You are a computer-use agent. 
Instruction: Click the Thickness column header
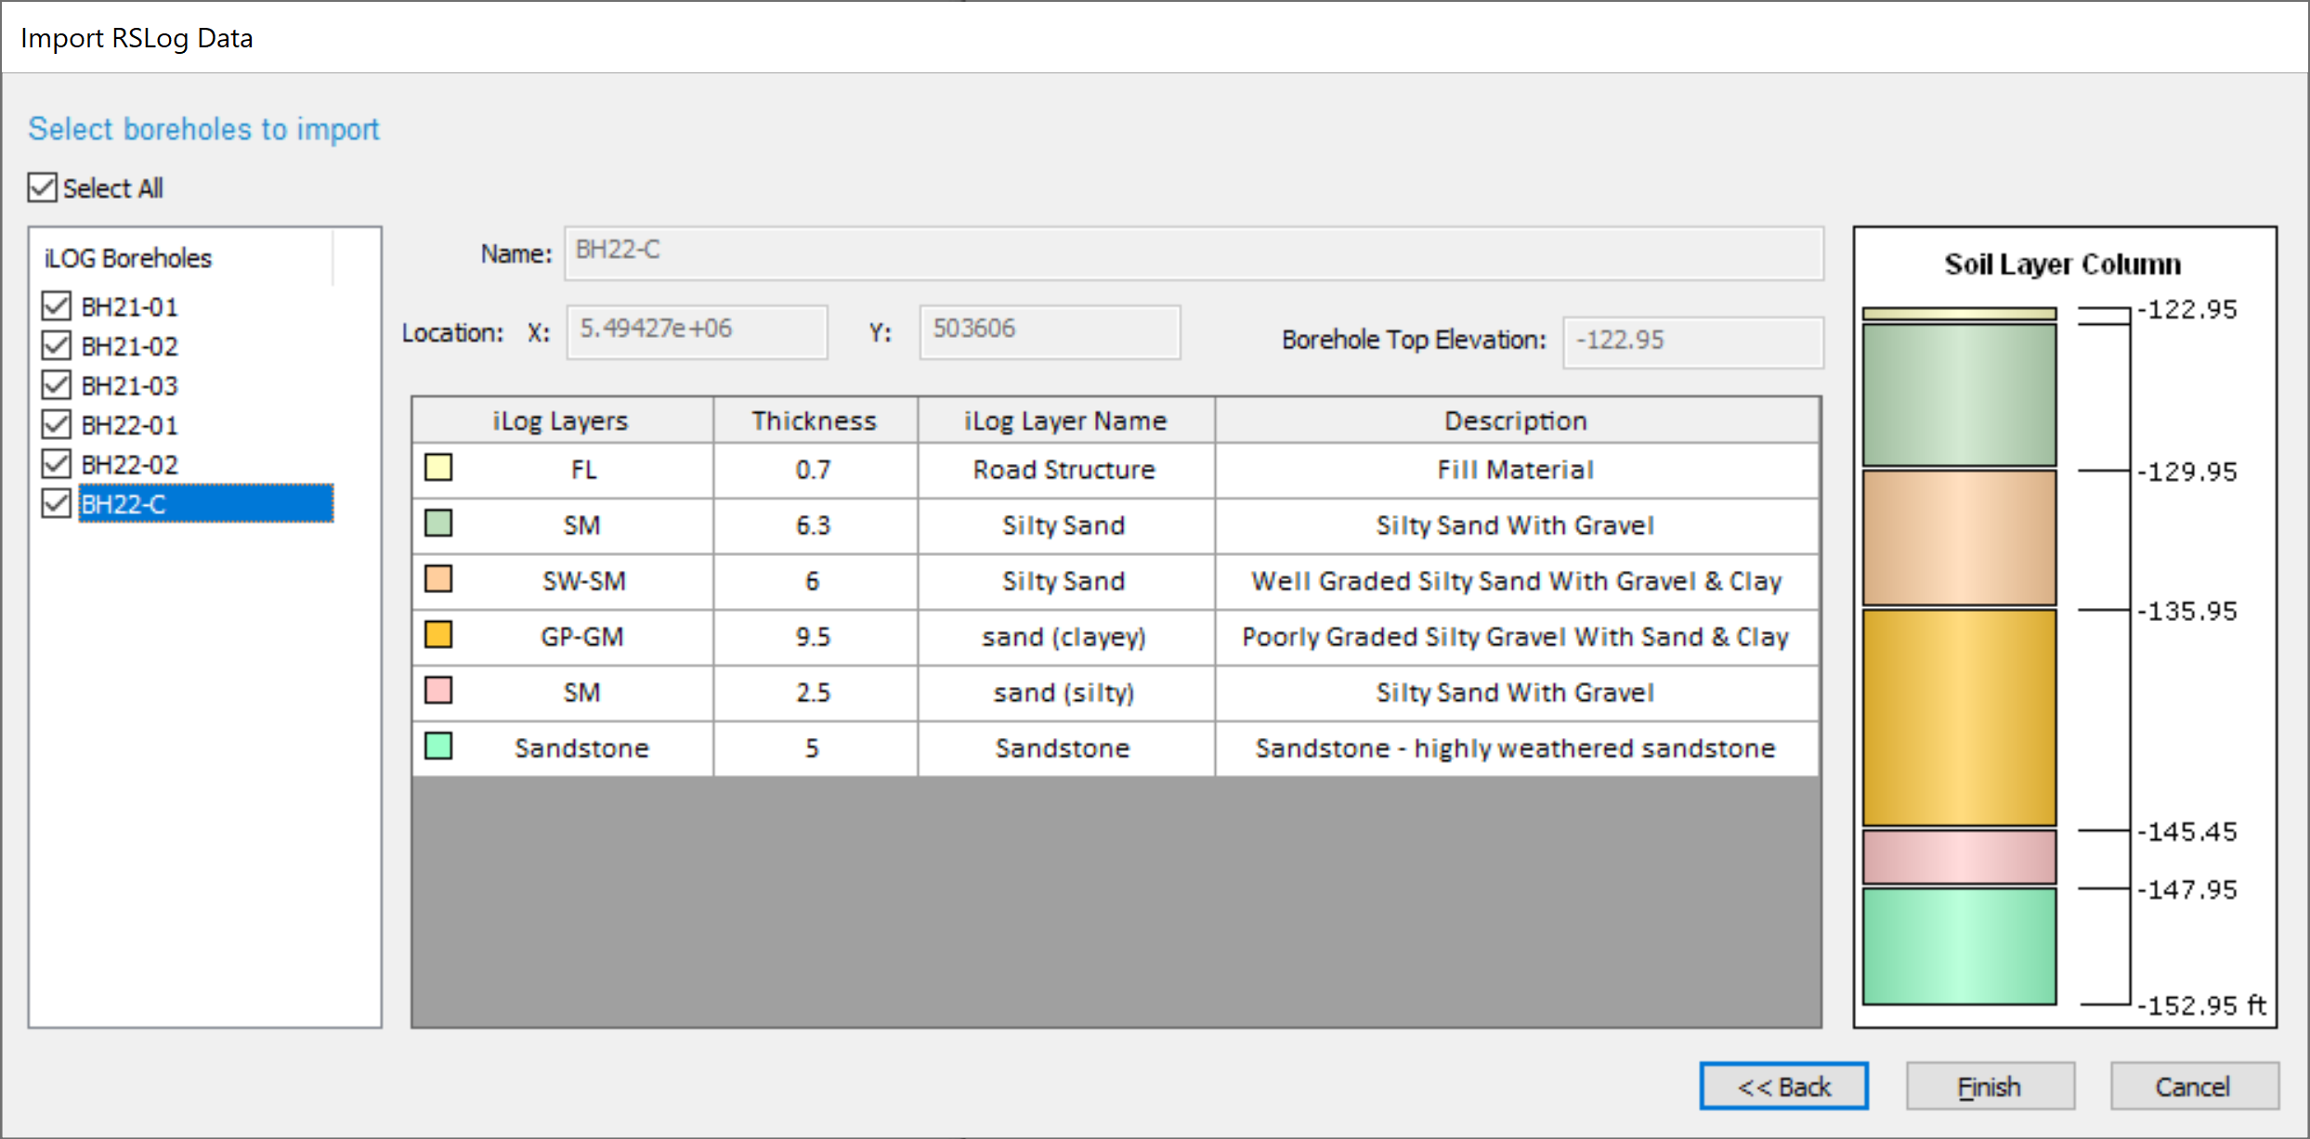click(815, 421)
